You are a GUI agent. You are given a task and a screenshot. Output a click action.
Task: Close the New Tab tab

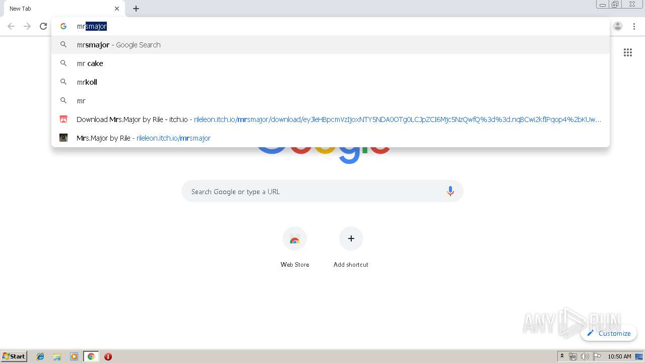point(117,9)
